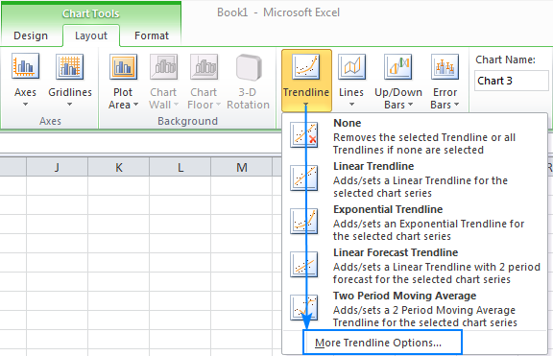Select column M header
This screenshot has width=553, height=356.
click(x=242, y=167)
